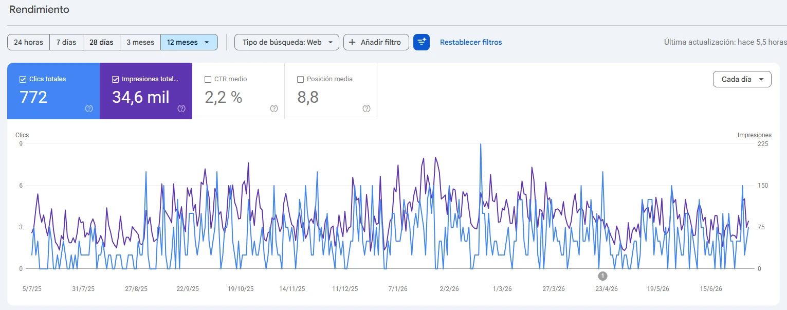
Task: Click the 11/12/25 date axis label
Action: click(x=345, y=289)
